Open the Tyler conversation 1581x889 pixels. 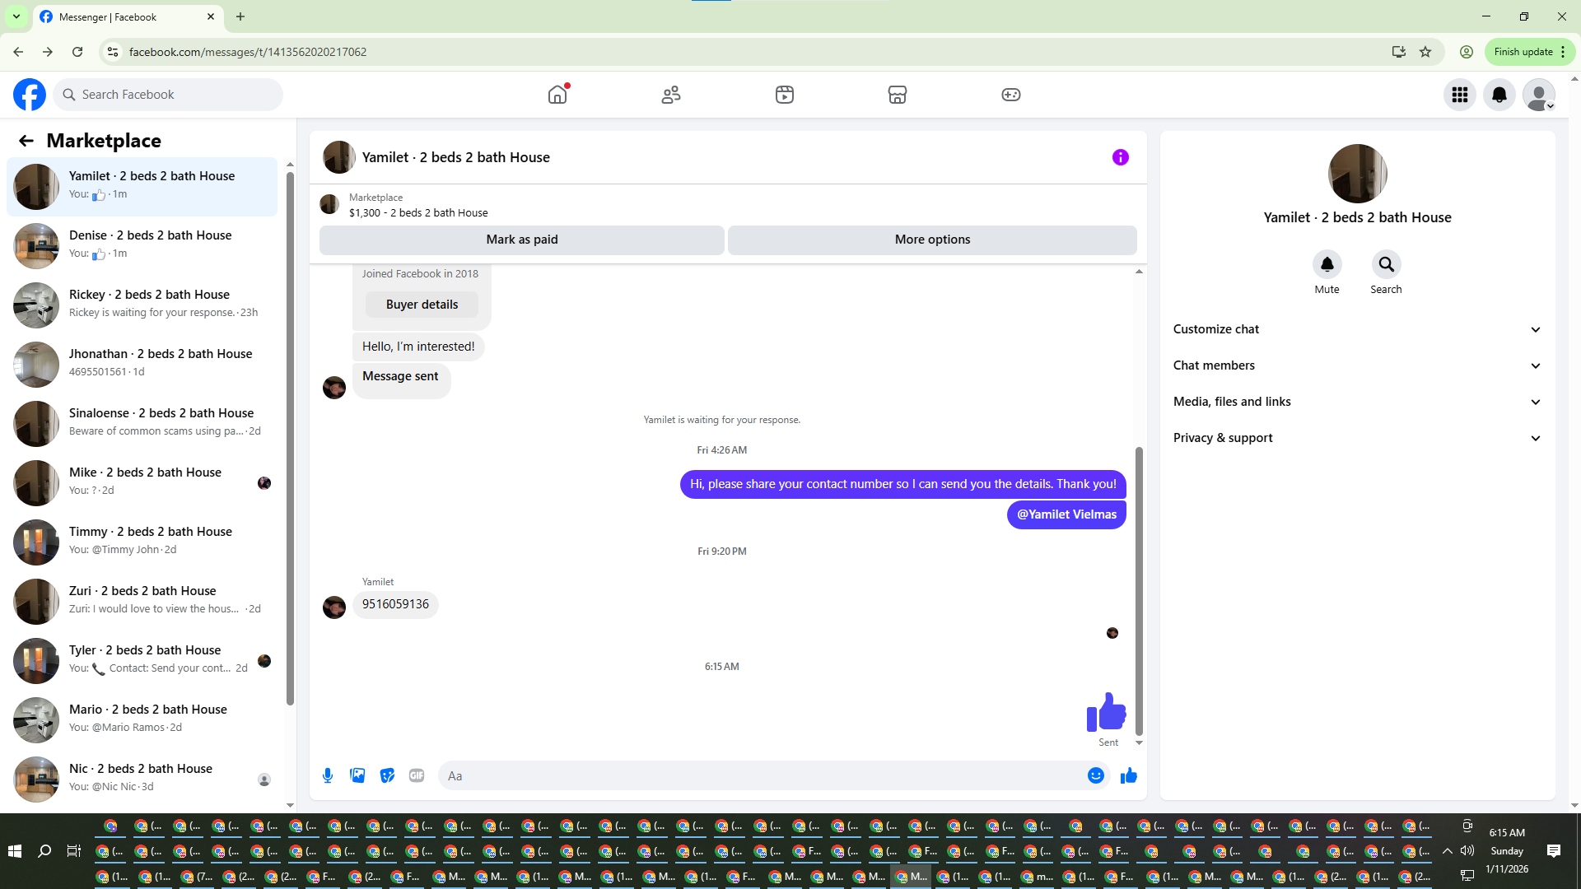pos(142,661)
